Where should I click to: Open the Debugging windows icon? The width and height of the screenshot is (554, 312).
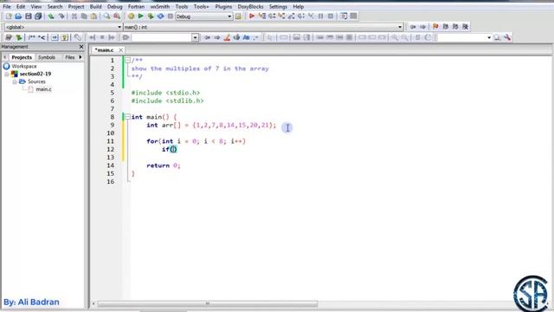[x=344, y=16]
